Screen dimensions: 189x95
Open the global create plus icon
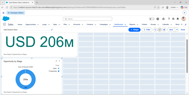(158, 19)
